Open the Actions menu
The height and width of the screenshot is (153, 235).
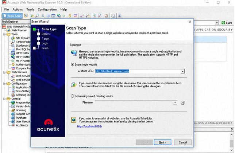pos(18,9)
